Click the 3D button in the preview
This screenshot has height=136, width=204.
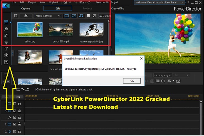169,81
